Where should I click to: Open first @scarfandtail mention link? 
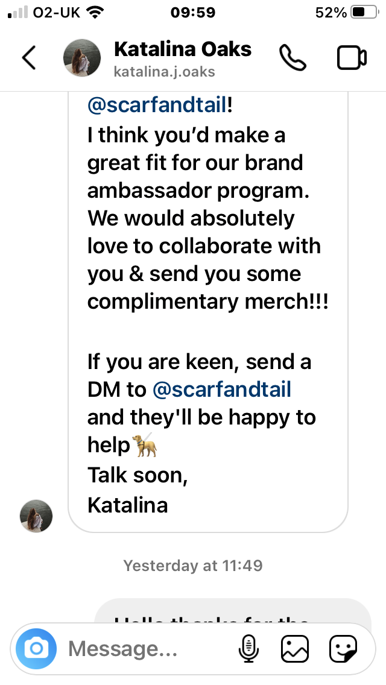coord(157,106)
